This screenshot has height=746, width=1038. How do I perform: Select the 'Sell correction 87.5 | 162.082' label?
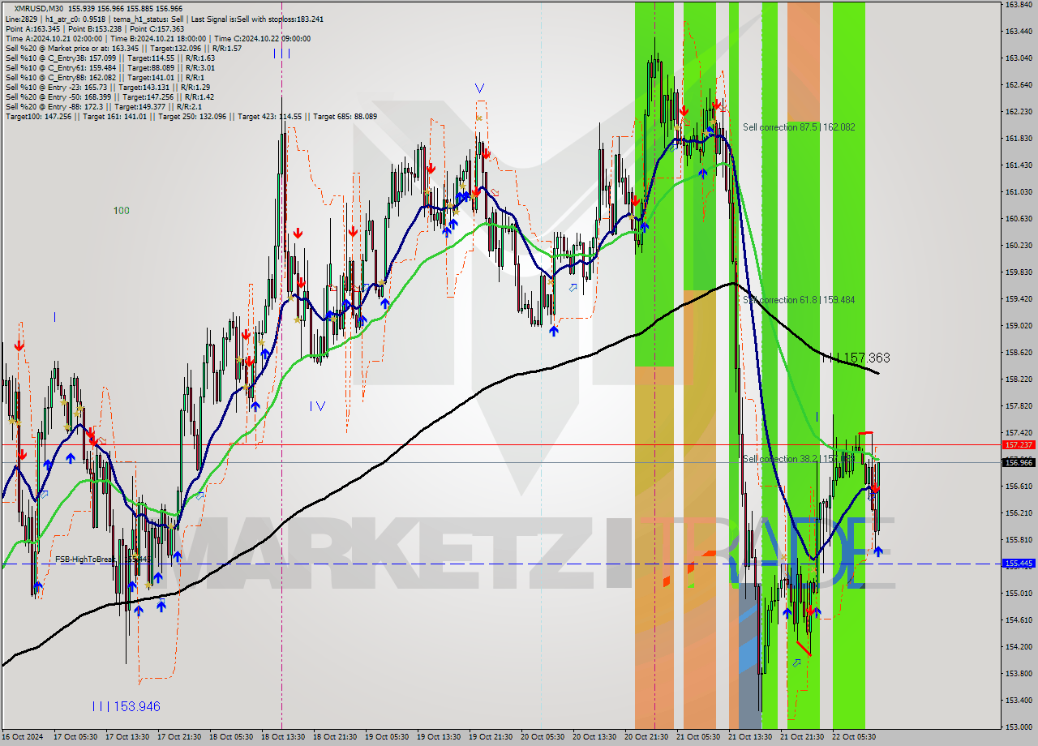tap(798, 127)
